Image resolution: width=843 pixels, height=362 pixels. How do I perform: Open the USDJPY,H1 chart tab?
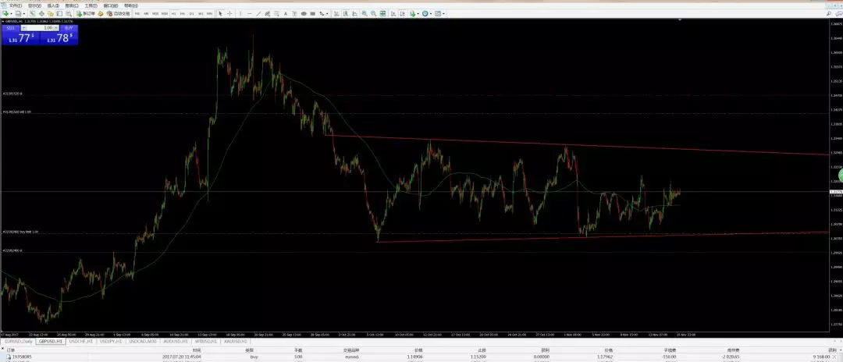(x=112, y=341)
